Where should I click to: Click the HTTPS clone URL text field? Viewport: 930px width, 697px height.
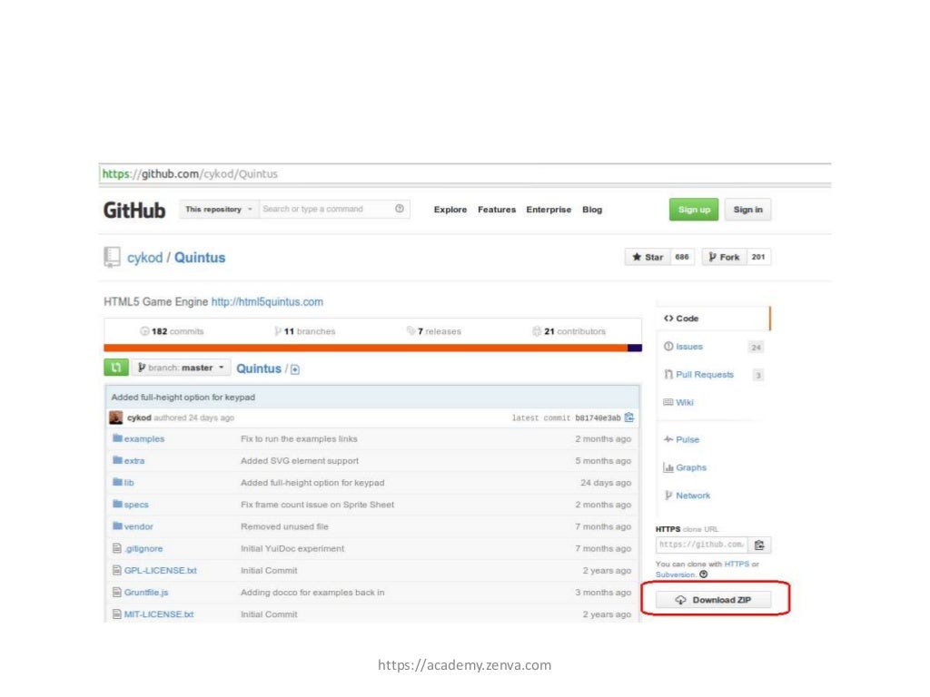(702, 545)
